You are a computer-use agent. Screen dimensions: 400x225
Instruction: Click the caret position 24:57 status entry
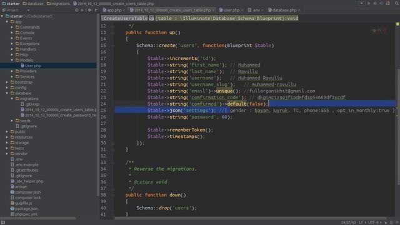(x=348, y=222)
